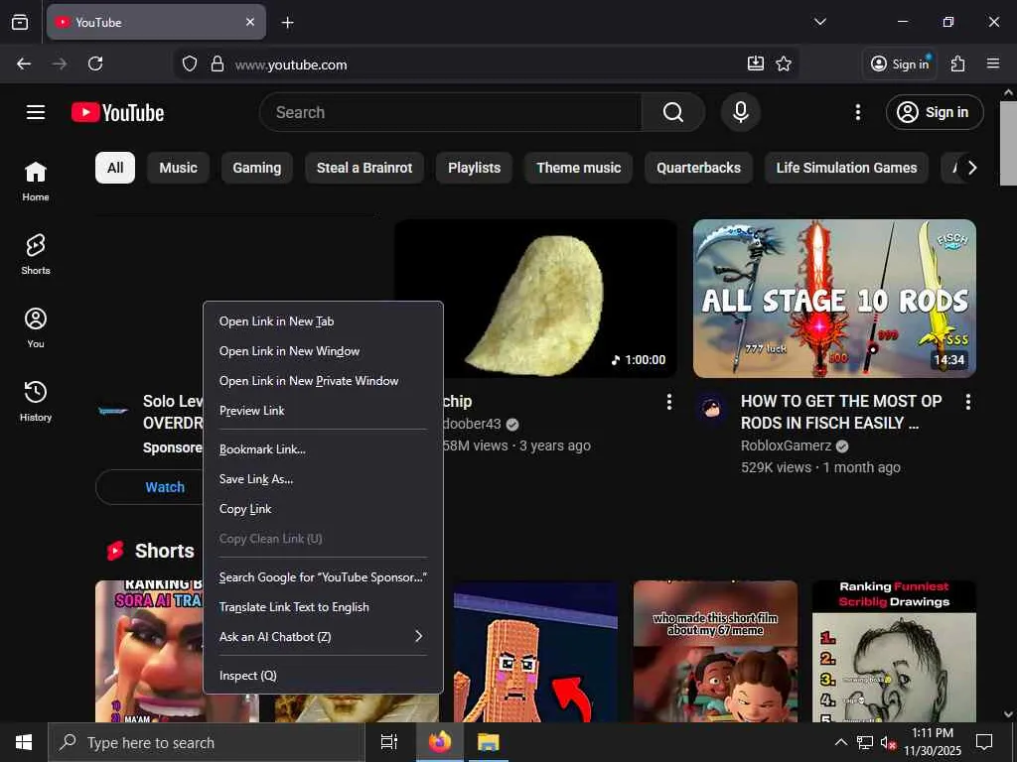Select Preview Link from context menu
The height and width of the screenshot is (762, 1017).
[323, 410]
